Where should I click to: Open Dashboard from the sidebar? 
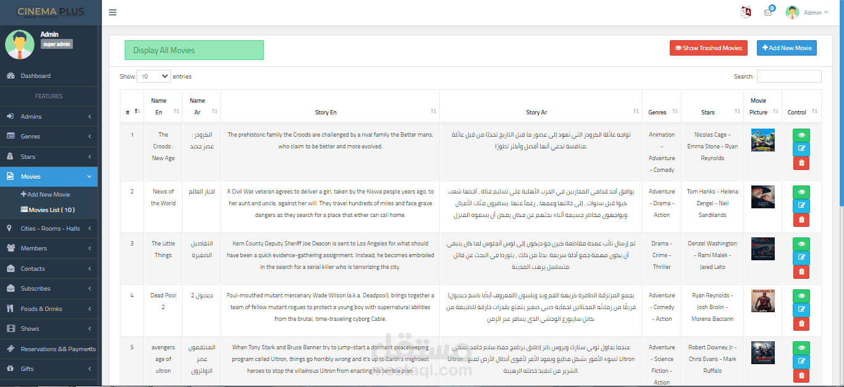(49, 76)
